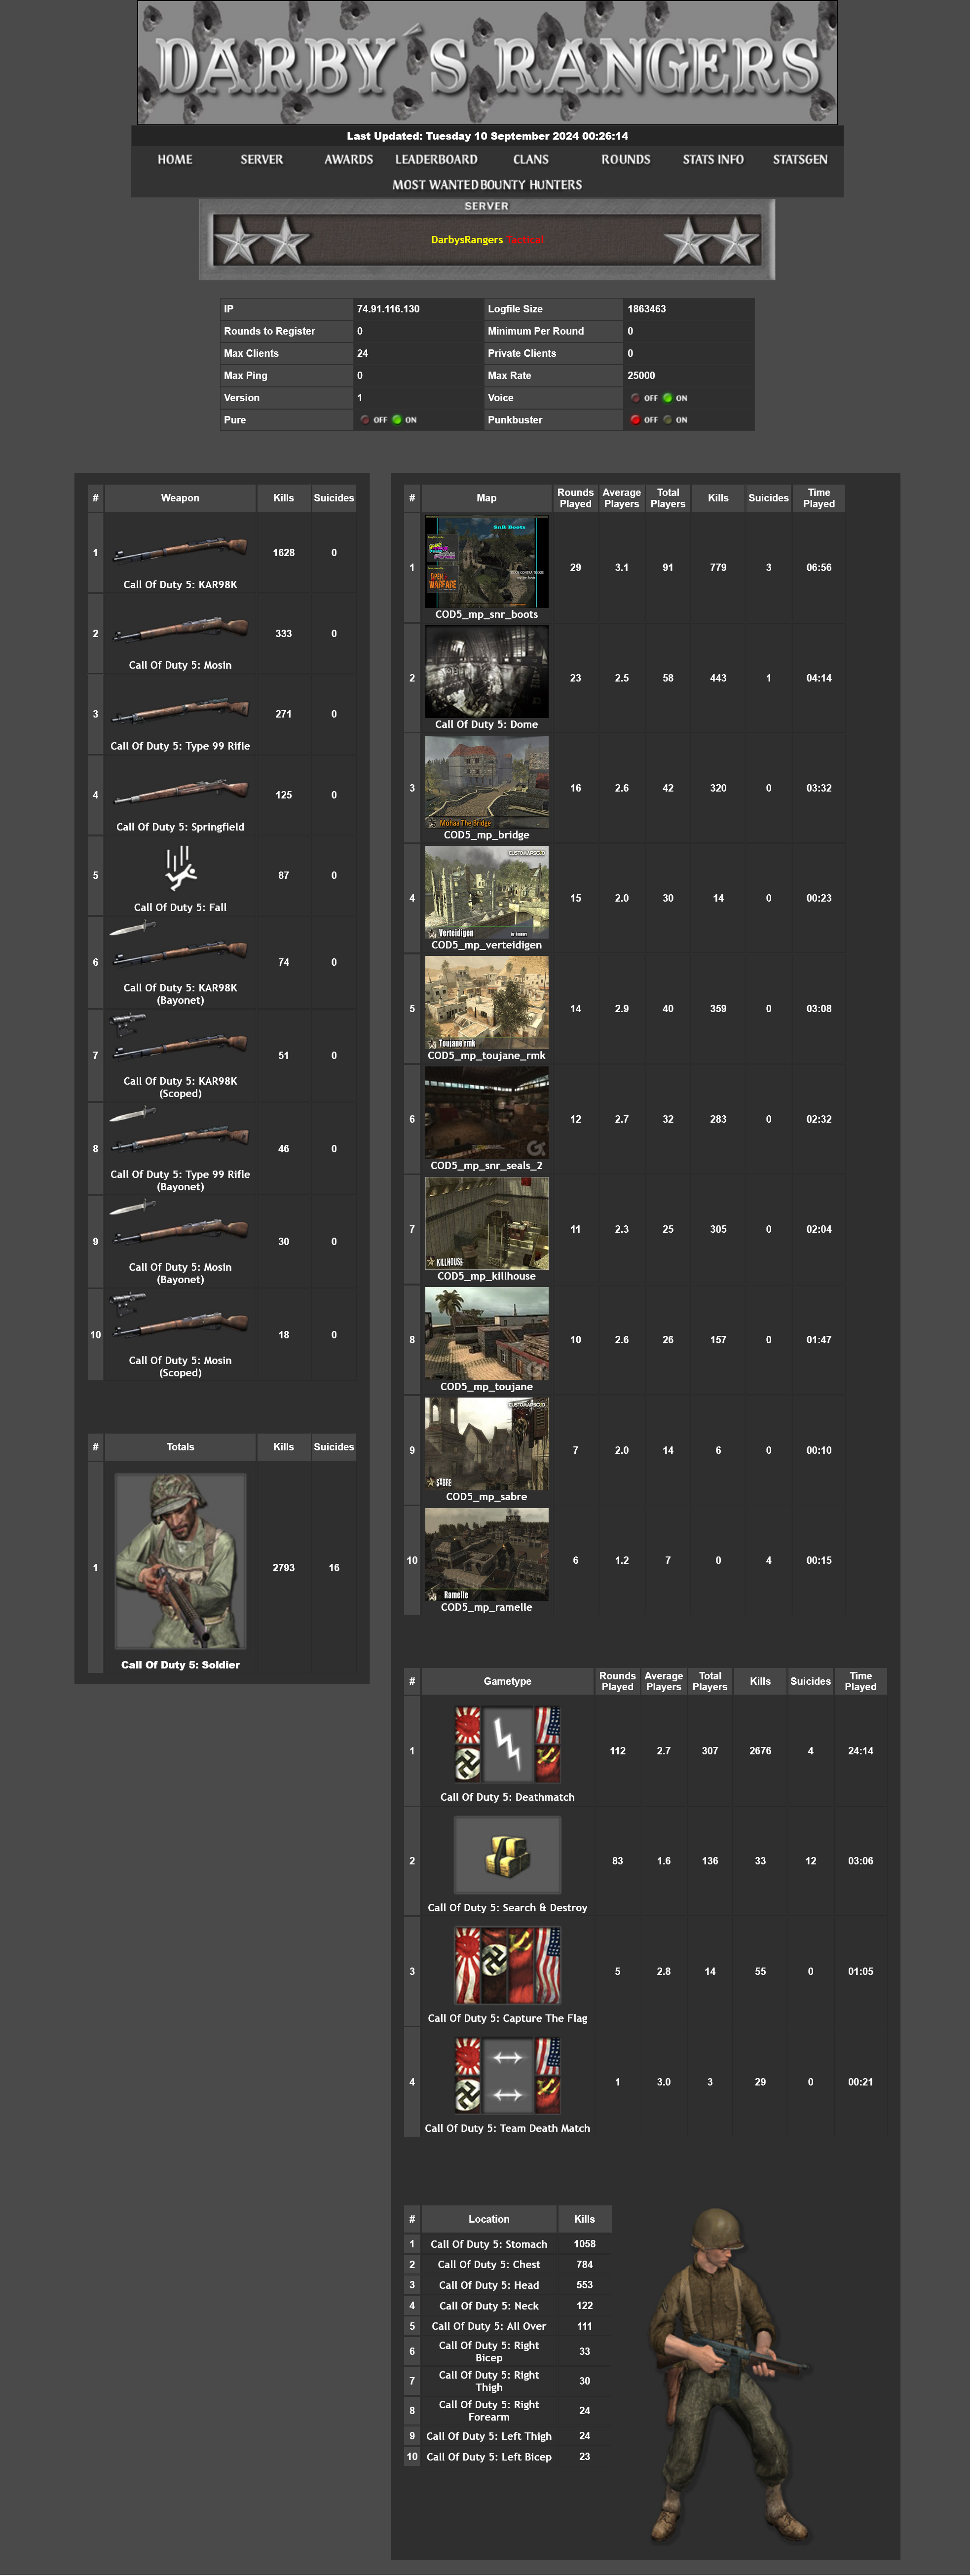Click the Last Updated timestamp text
The image size is (970, 2576).
(487, 136)
